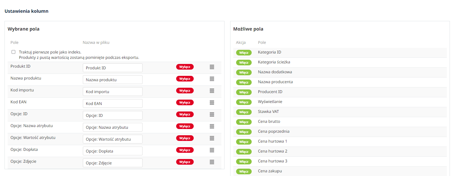Viewport: 453px width, 176px height.
Task: Click reorder icon for Opcje: Dopłata row
Action: pyautogui.click(x=212, y=150)
